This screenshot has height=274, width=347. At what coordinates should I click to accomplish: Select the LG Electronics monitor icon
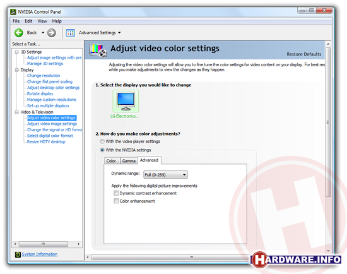126,101
